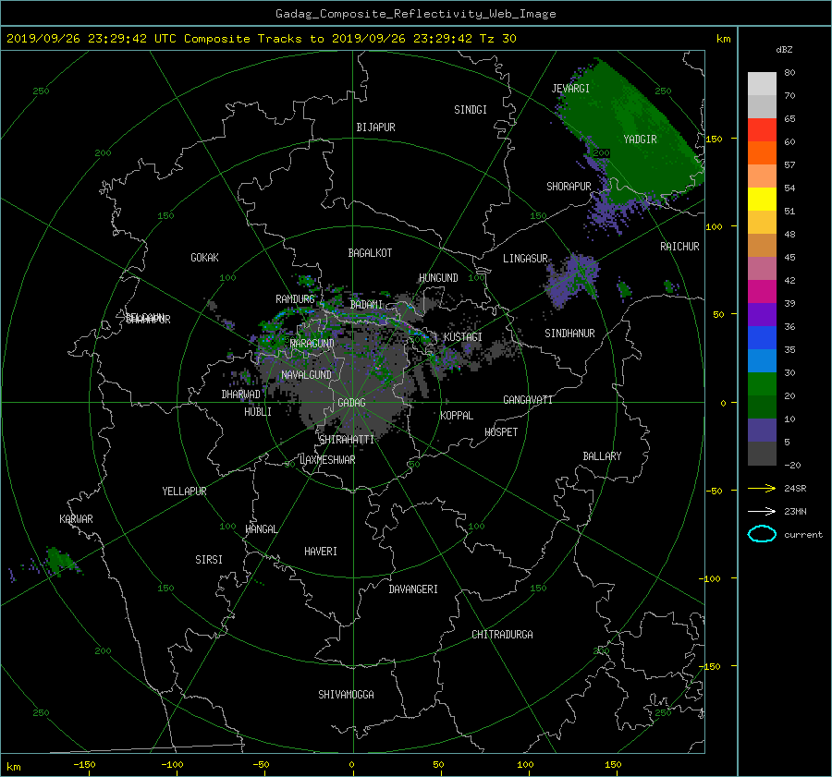The image size is (832, 777).
Task: Click the image title 'Gadag_Composite_Reflectivity_Web_Image'
Action: coord(415,14)
